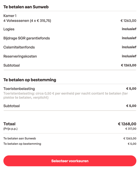Click inclusief next to Logies

pyautogui.click(x=129, y=29)
